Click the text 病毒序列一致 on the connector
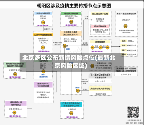 49,29
